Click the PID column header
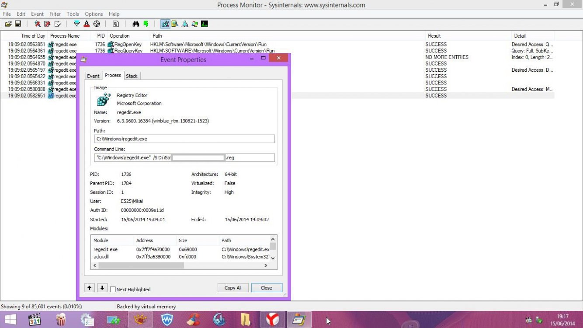Image resolution: width=583 pixels, height=328 pixels. [99, 36]
